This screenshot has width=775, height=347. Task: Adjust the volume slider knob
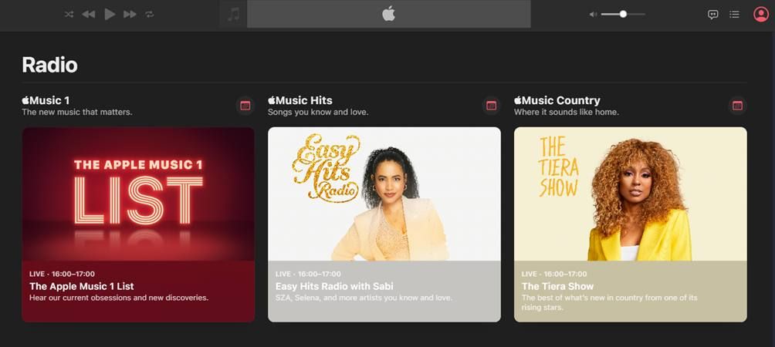623,15
